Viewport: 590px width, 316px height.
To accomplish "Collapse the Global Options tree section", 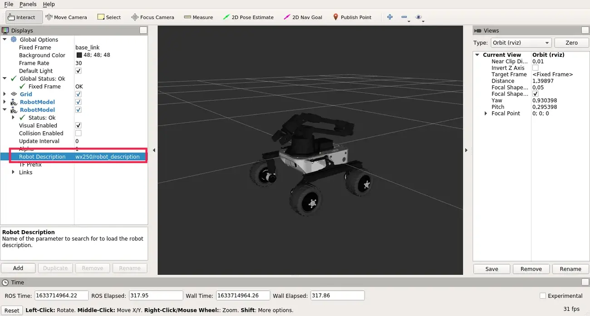I will pos(5,39).
